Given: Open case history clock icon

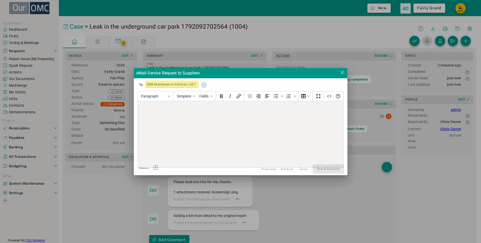Looking at the screenshot, I should [x=457, y=29].
